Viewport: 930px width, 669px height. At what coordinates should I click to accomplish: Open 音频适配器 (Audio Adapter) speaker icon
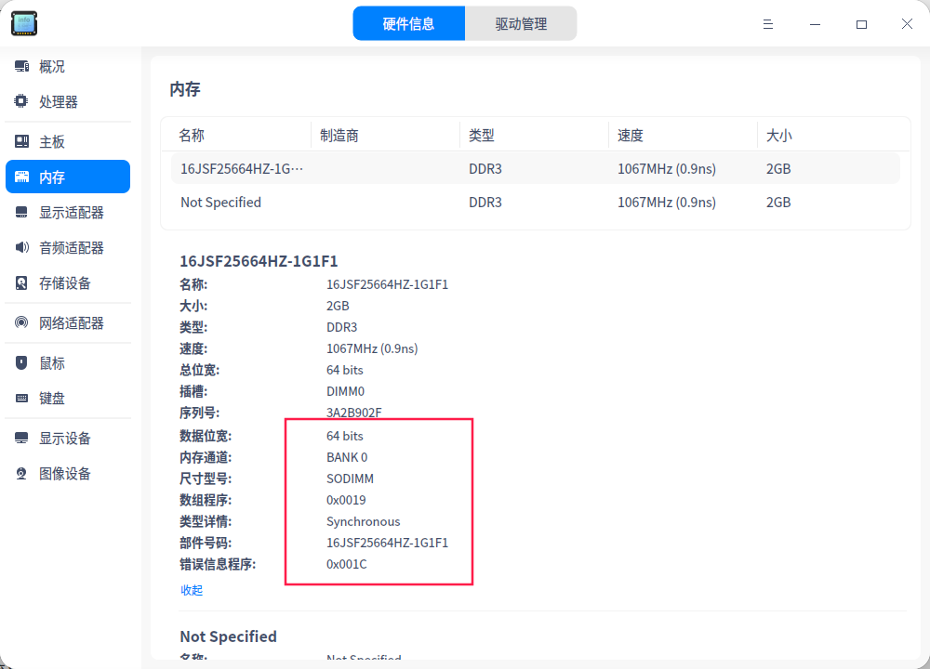(x=20, y=247)
